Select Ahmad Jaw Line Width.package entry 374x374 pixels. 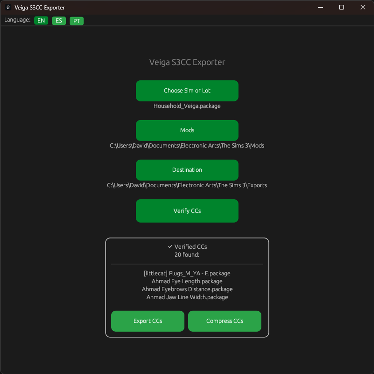point(187,297)
